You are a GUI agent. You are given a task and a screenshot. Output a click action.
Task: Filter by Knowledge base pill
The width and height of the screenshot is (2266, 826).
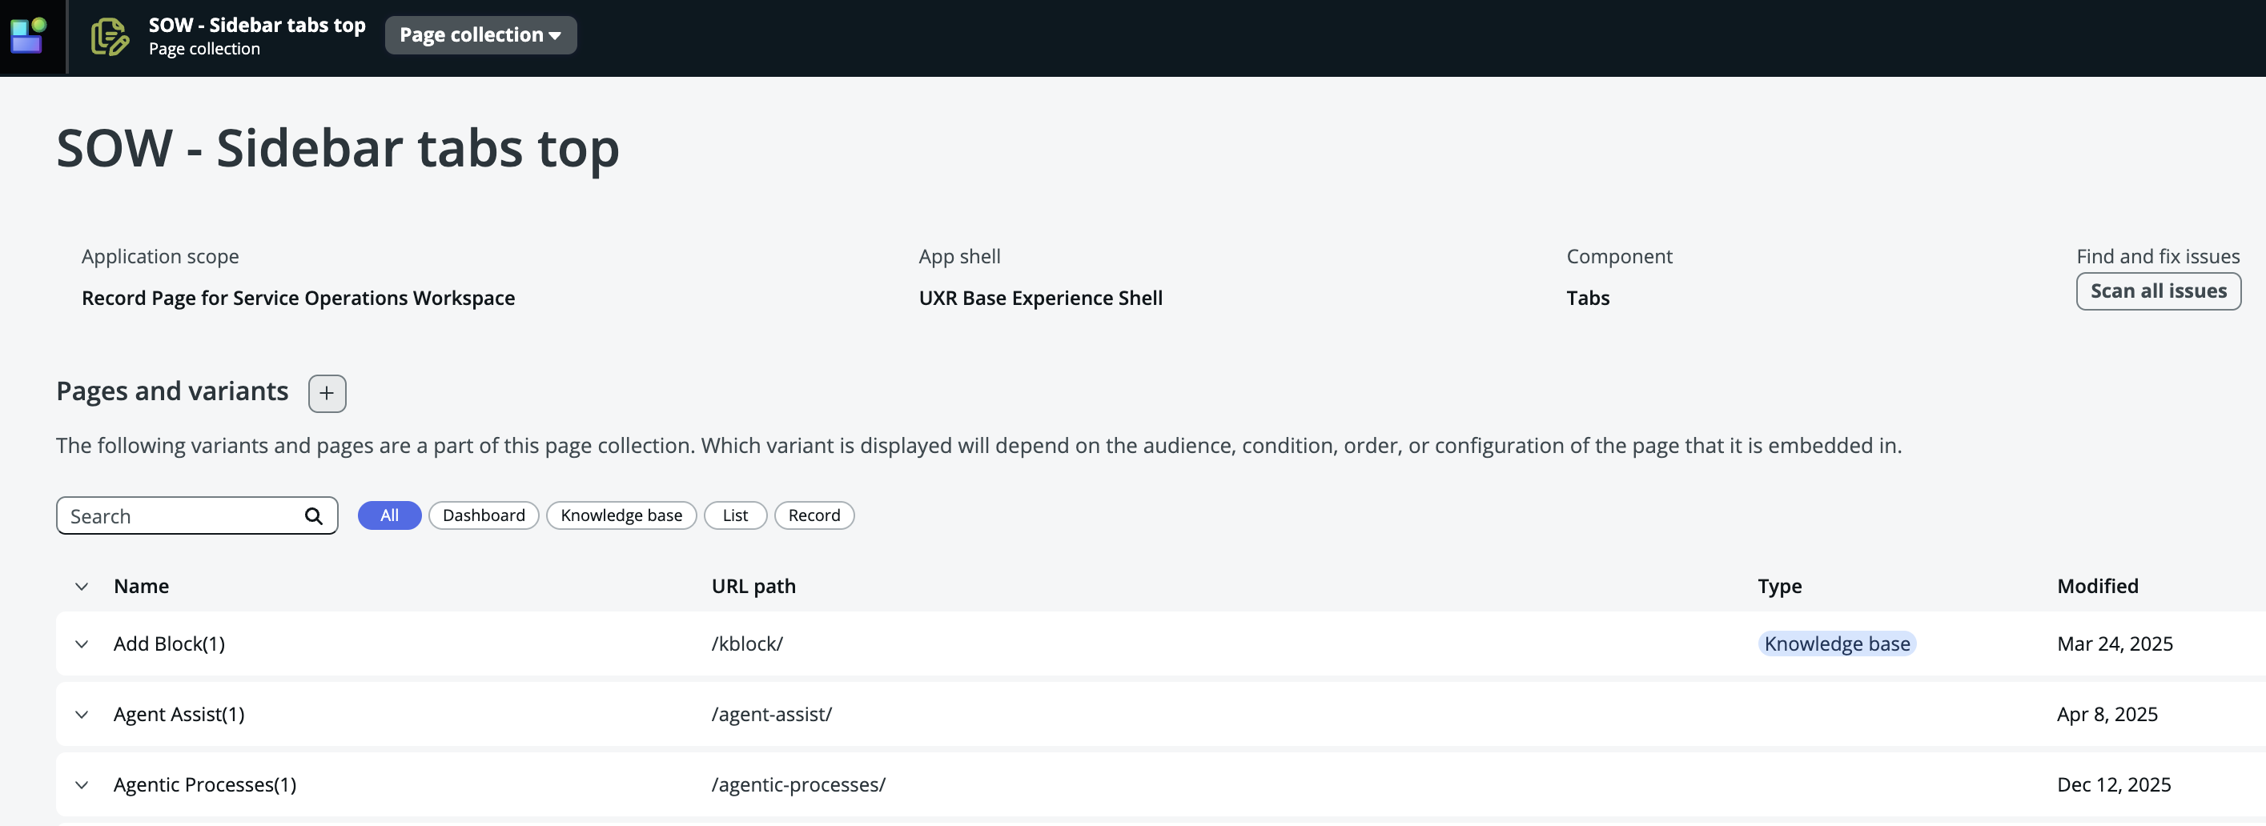(x=621, y=515)
